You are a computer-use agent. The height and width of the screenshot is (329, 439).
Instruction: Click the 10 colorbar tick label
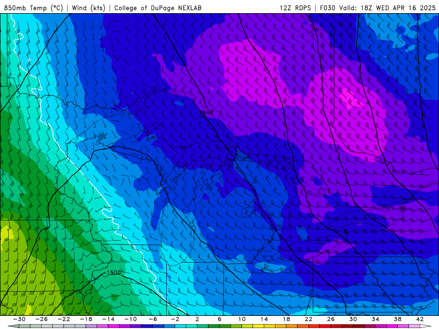coord(242,319)
